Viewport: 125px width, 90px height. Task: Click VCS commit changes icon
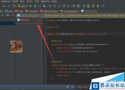[x=55, y=6]
